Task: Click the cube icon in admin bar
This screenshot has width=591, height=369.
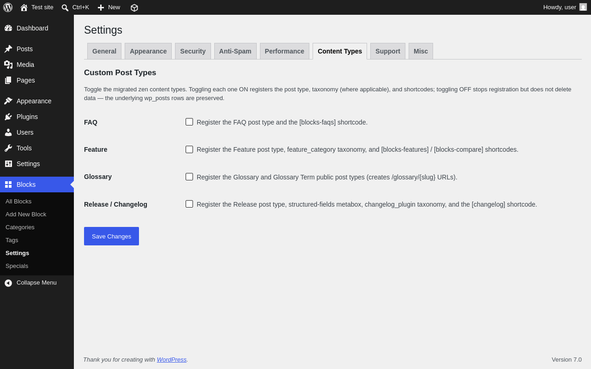Action: coord(134,7)
